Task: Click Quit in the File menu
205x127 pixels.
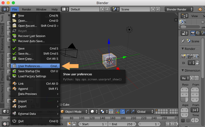Action: pyautogui.click(x=35, y=121)
